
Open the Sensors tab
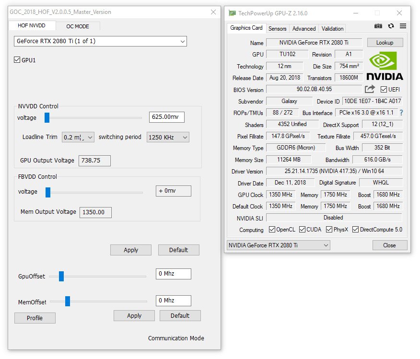tap(278, 29)
